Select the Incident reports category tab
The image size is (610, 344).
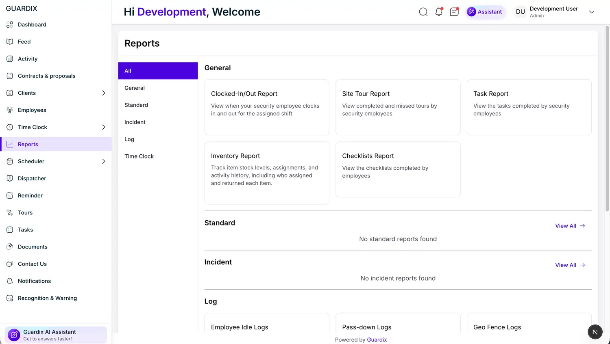[x=135, y=122]
